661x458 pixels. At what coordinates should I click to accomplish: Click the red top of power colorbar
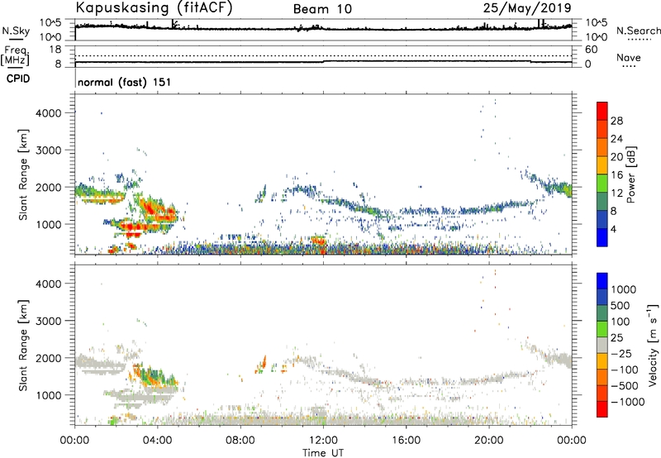602,111
